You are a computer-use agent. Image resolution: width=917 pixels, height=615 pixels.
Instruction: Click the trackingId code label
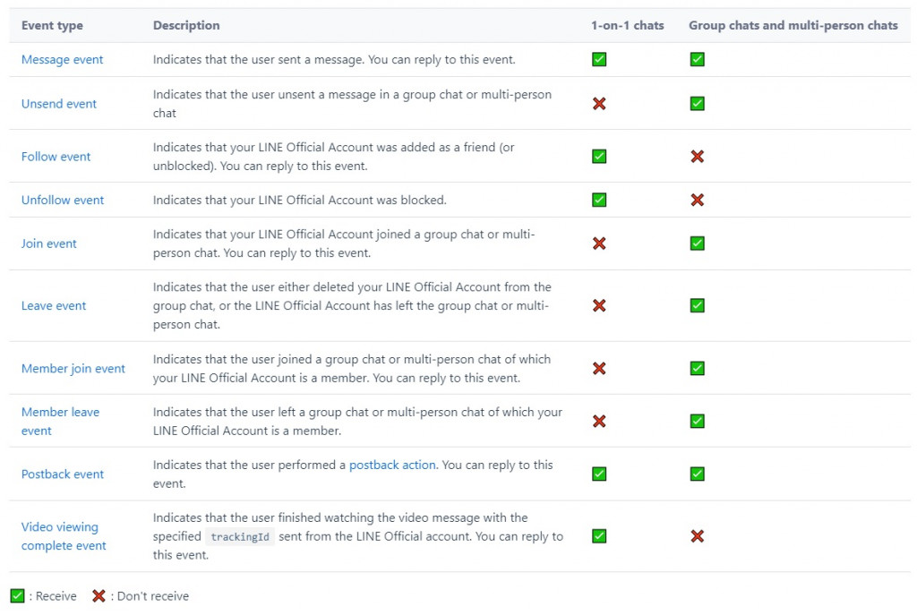240,537
